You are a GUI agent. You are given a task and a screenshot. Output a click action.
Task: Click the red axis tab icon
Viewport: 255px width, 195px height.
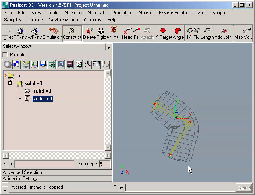tap(106, 64)
